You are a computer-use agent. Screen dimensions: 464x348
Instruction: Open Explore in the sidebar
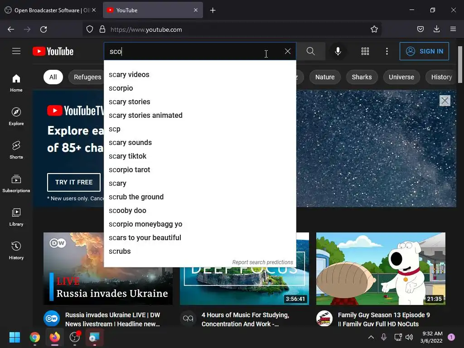(16, 116)
